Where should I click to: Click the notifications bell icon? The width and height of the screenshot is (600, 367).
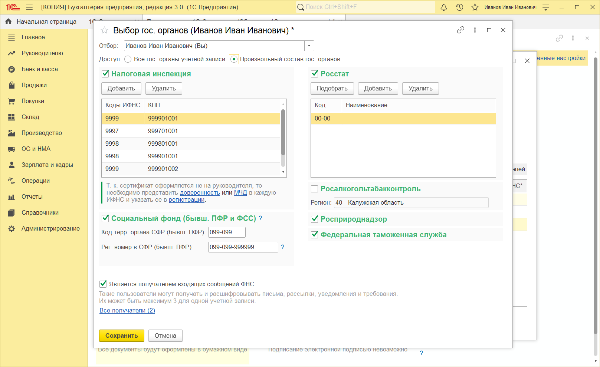444,7
